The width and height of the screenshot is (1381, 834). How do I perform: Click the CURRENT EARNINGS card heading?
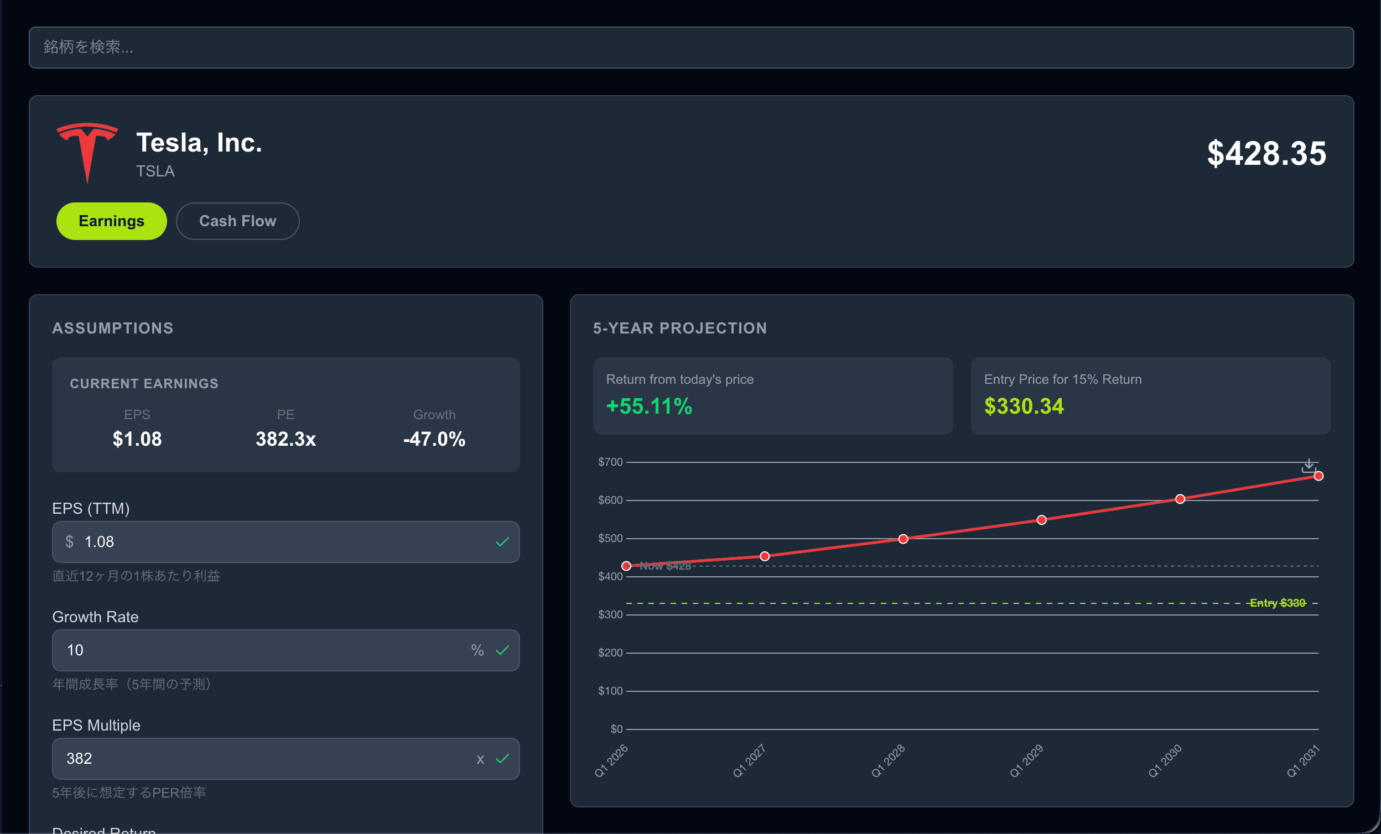[144, 384]
